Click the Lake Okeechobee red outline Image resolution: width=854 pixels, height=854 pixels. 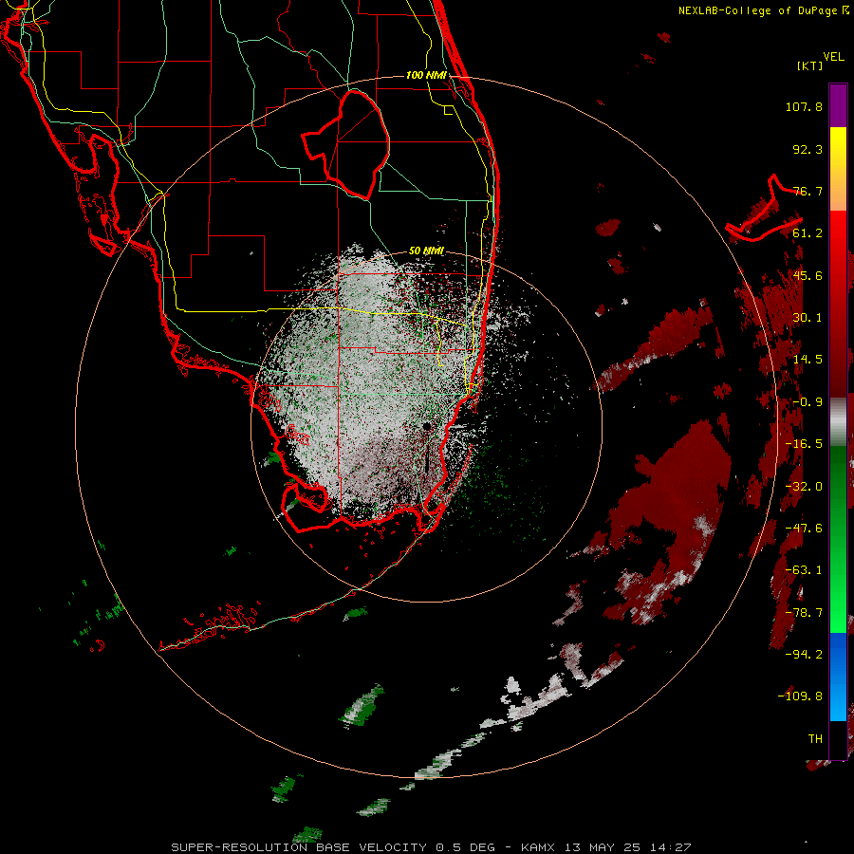345,144
